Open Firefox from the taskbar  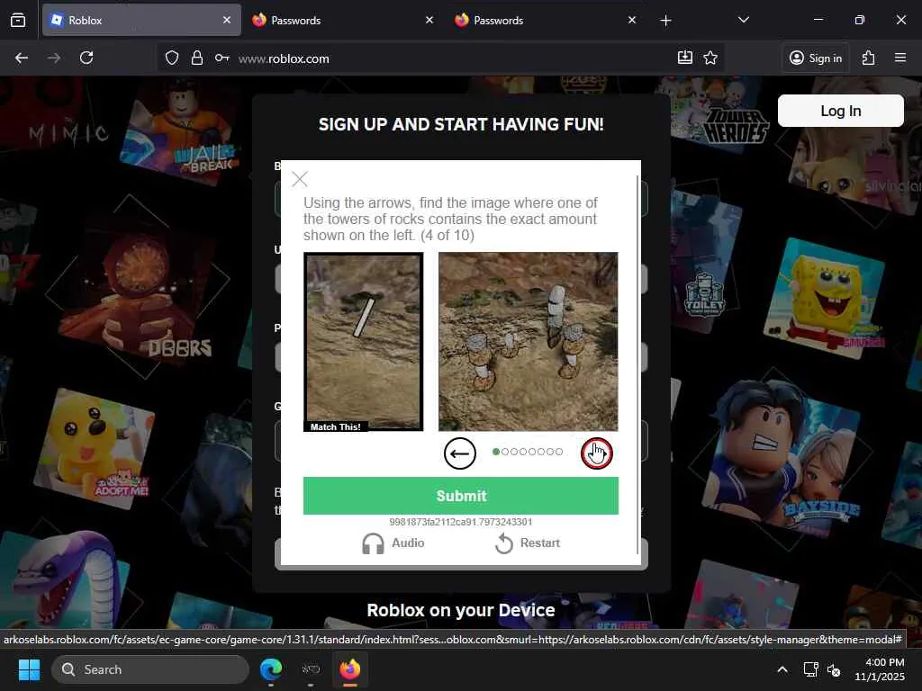(350, 669)
